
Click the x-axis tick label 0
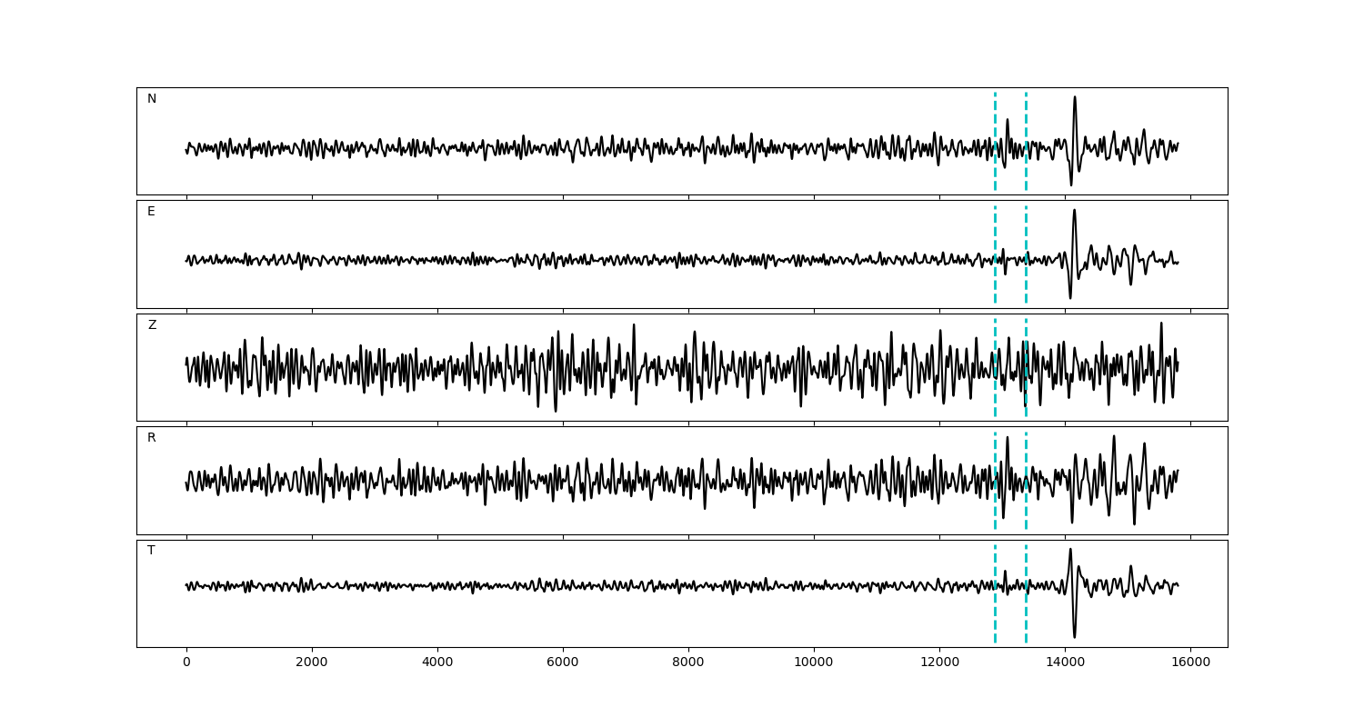186,662
